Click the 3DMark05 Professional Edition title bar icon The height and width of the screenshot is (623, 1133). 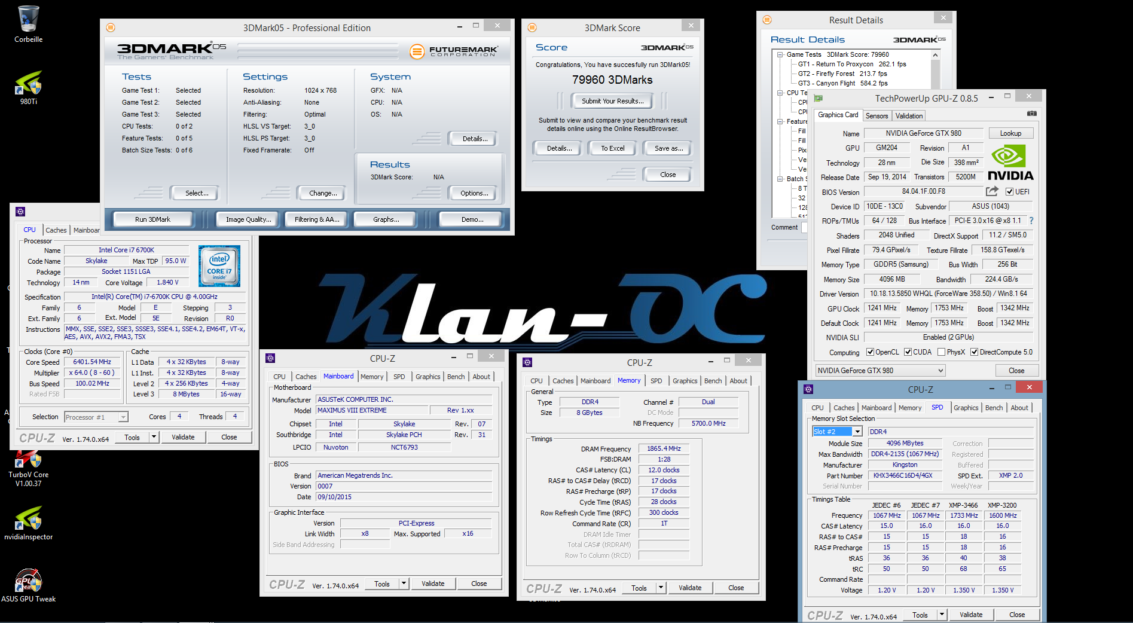point(111,28)
